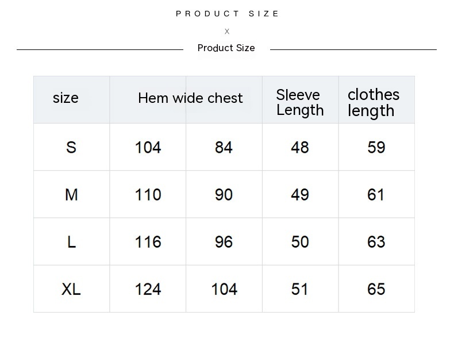Select sleeve length 50 in the L row

click(x=300, y=242)
